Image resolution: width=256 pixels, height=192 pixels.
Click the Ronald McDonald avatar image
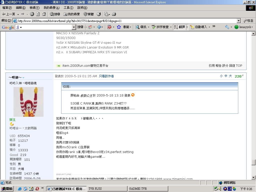coord(28,102)
